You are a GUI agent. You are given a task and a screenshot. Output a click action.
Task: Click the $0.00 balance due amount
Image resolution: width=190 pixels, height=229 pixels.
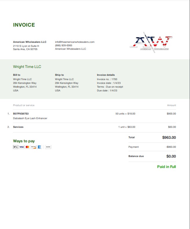171,156
